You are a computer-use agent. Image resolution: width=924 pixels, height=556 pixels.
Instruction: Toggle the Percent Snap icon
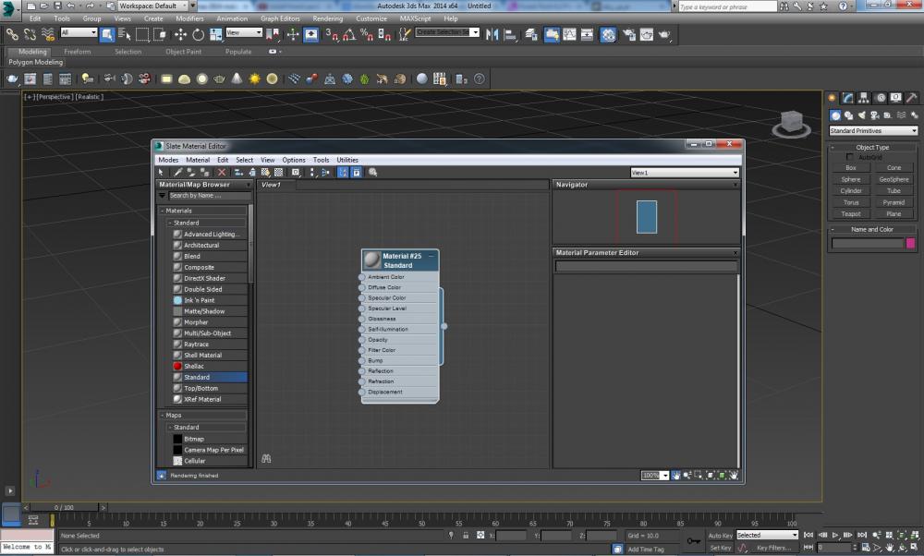(x=367, y=35)
